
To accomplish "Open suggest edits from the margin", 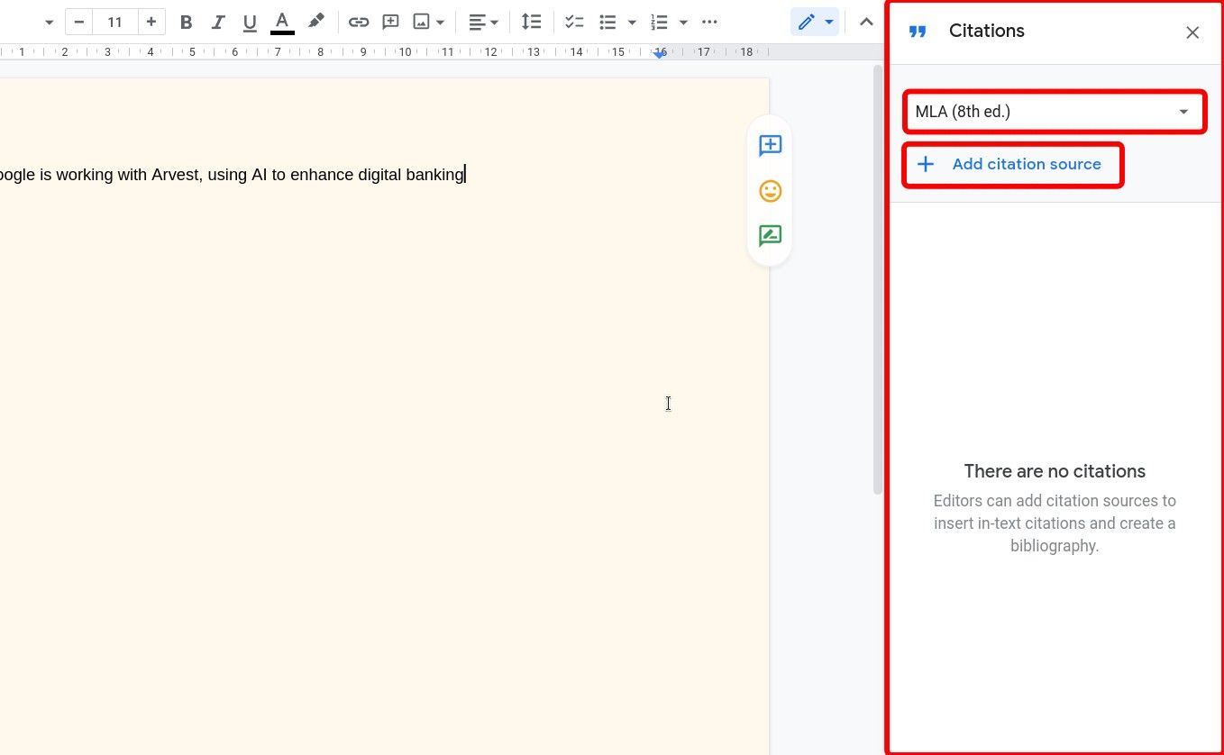I will (x=770, y=235).
